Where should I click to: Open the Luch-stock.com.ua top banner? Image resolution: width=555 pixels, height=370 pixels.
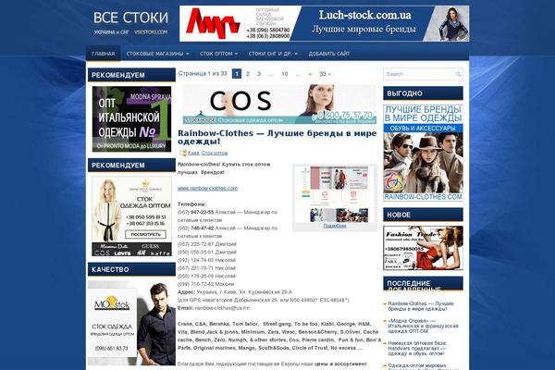pos(325,23)
